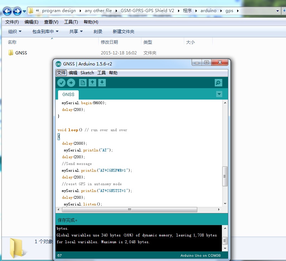286x261 pixels.
Task: Click console scroll up arrow
Action: [225, 228]
